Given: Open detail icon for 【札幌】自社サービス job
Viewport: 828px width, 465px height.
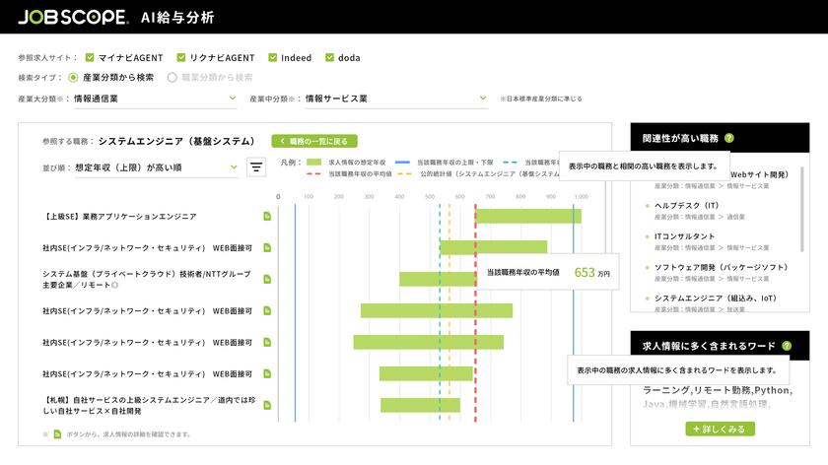Looking at the screenshot, I should pos(267,405).
